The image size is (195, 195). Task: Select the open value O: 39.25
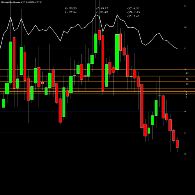[71, 9]
